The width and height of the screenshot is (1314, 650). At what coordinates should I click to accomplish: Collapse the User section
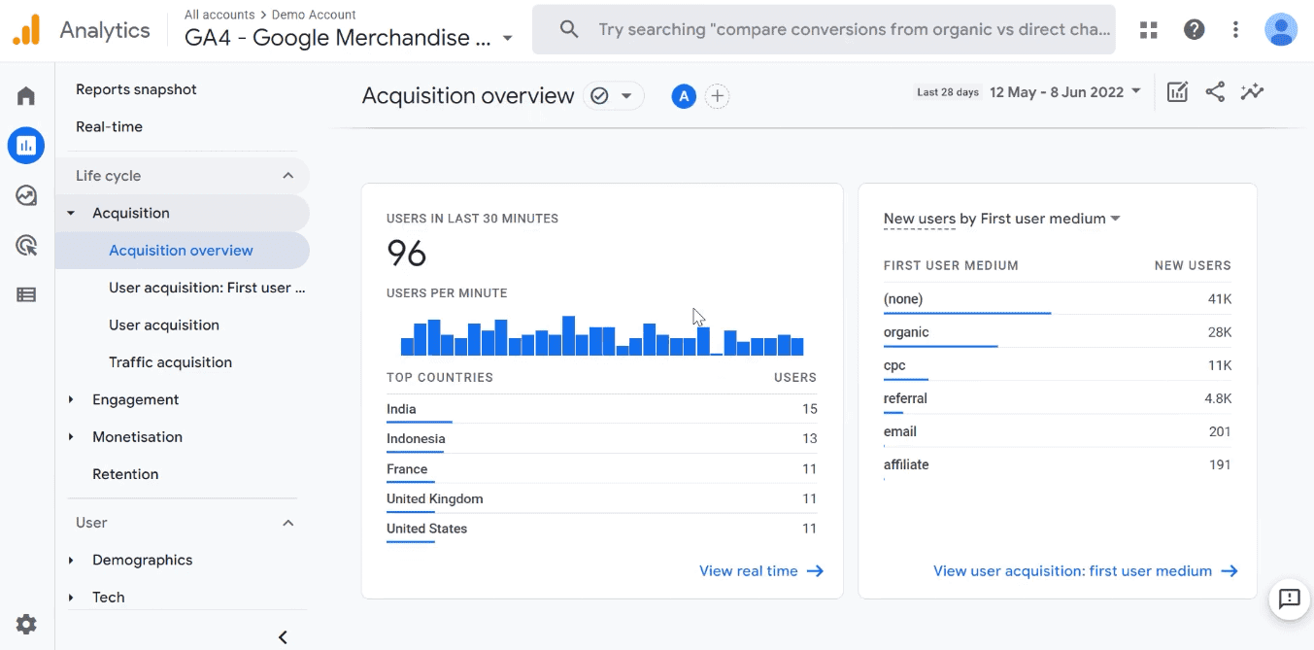coord(287,523)
